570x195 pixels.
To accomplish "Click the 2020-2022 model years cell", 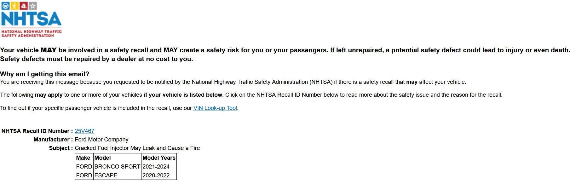I will click(x=156, y=175).
